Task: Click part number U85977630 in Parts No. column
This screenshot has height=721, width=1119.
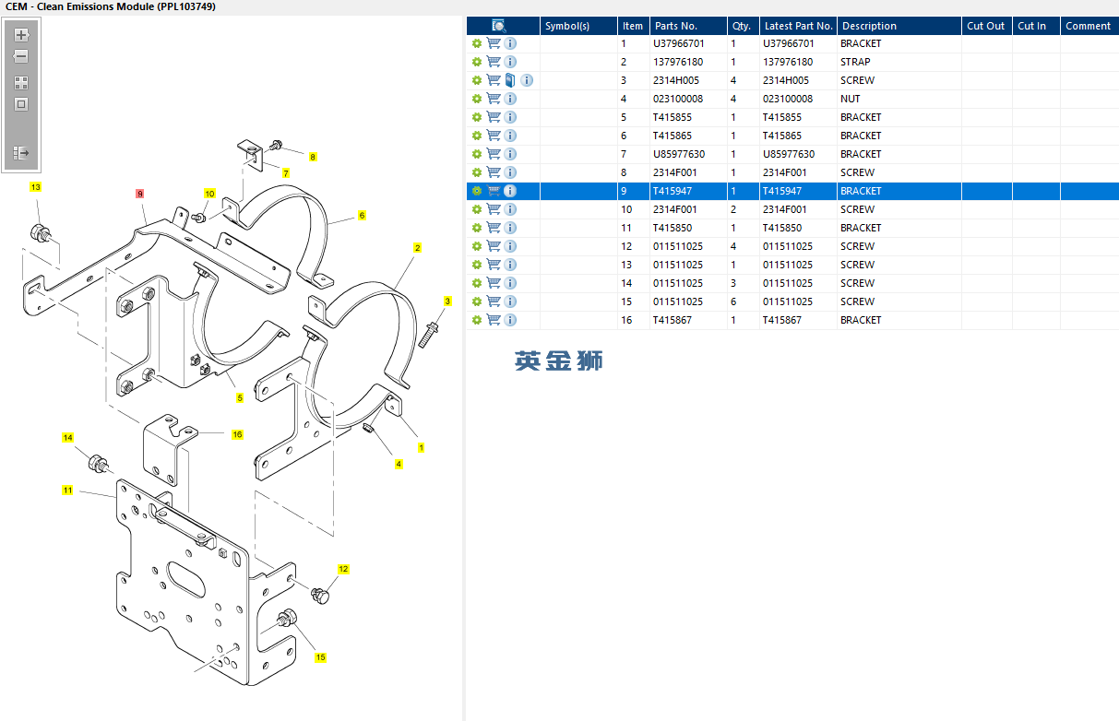Action: coord(679,154)
